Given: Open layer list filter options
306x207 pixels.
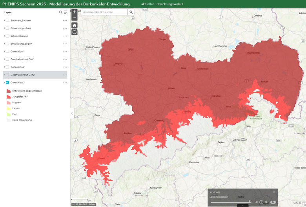Looking at the screenshot, I should tap(66, 12).
